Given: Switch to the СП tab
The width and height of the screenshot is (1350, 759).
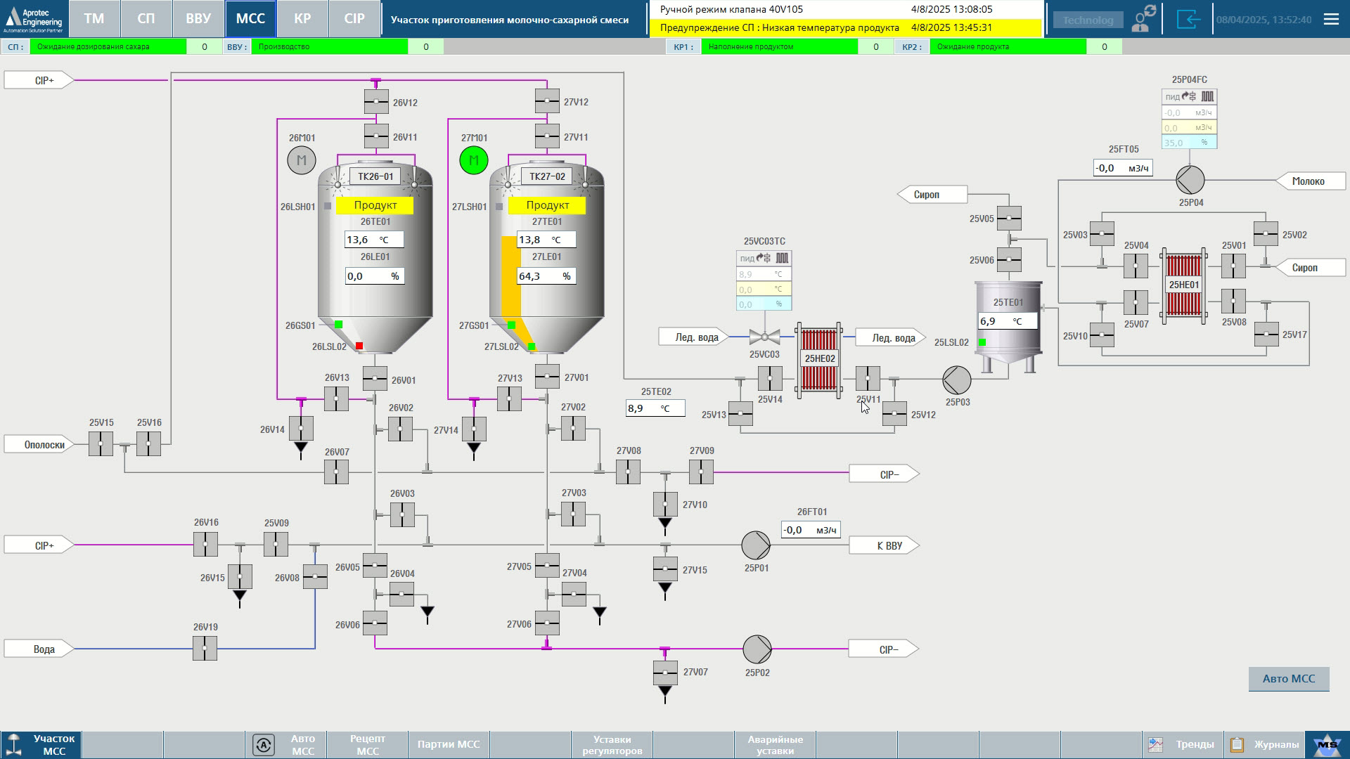Looking at the screenshot, I should [x=146, y=19].
